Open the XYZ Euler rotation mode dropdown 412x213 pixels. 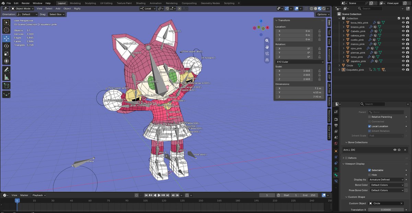pos(300,62)
